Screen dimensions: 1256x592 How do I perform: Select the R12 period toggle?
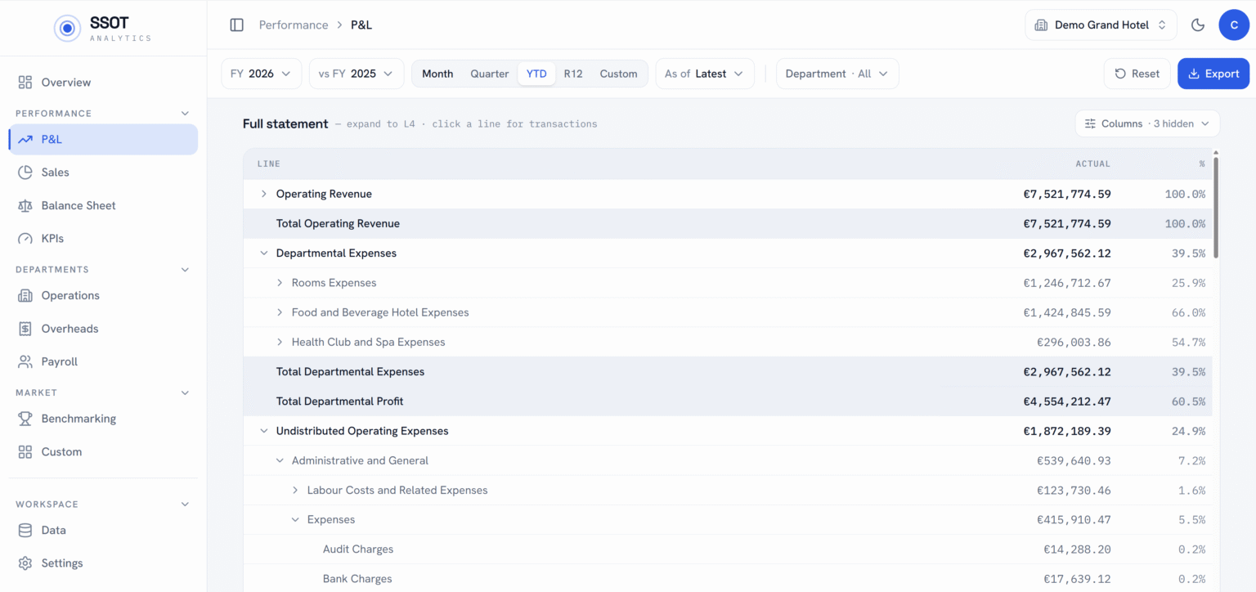tap(573, 74)
